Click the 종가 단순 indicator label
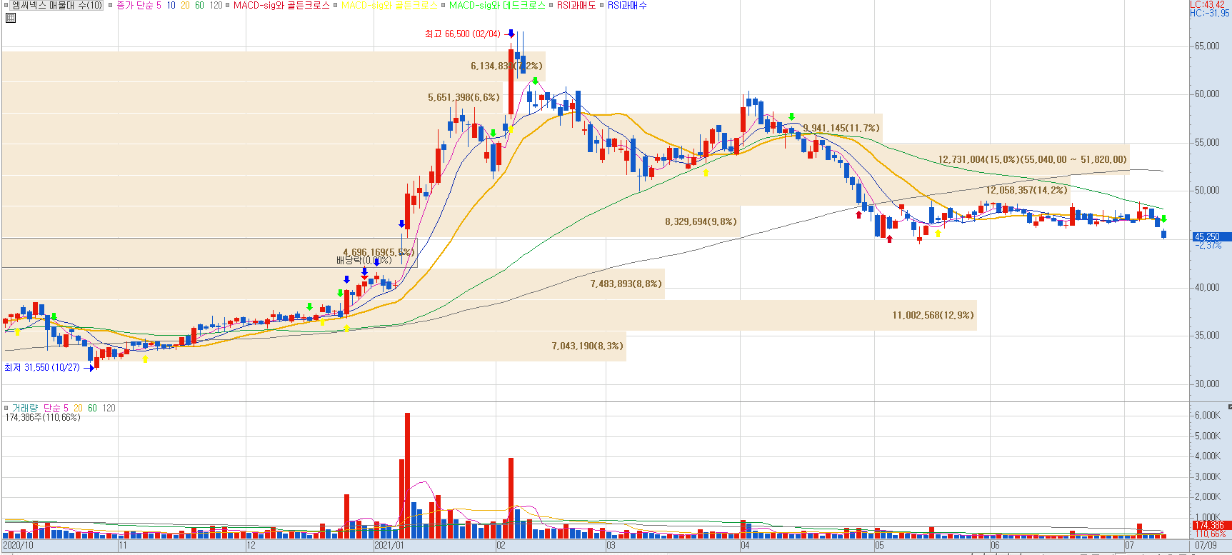The height and width of the screenshot is (555, 1232). (134, 6)
